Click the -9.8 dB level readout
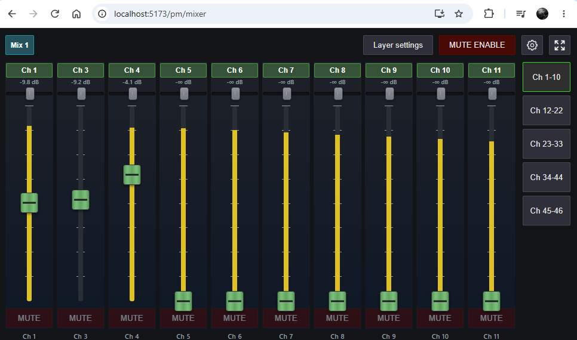 pos(29,82)
